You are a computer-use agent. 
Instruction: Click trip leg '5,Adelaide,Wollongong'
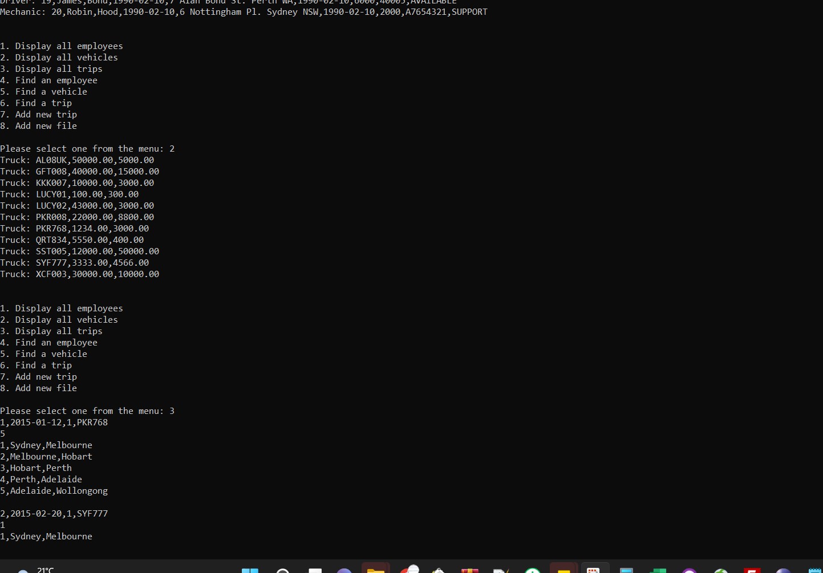point(54,491)
